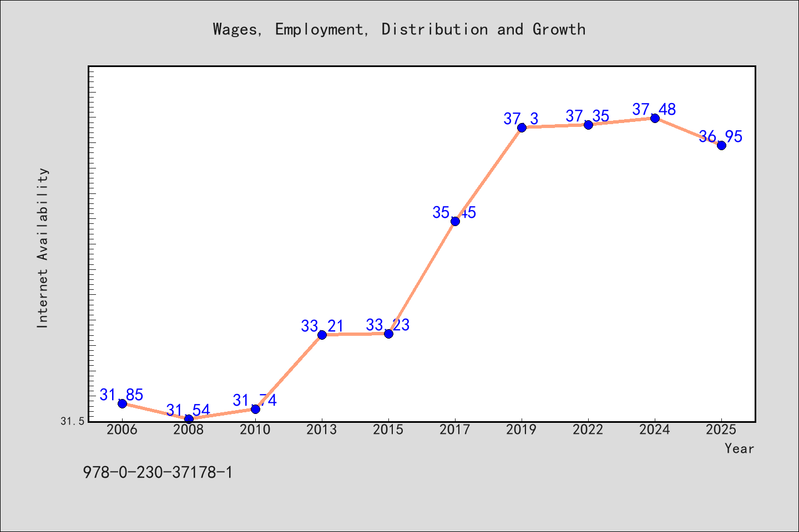This screenshot has height=532, width=799.
Task: Click the data point for year 2024
Action: tap(655, 118)
